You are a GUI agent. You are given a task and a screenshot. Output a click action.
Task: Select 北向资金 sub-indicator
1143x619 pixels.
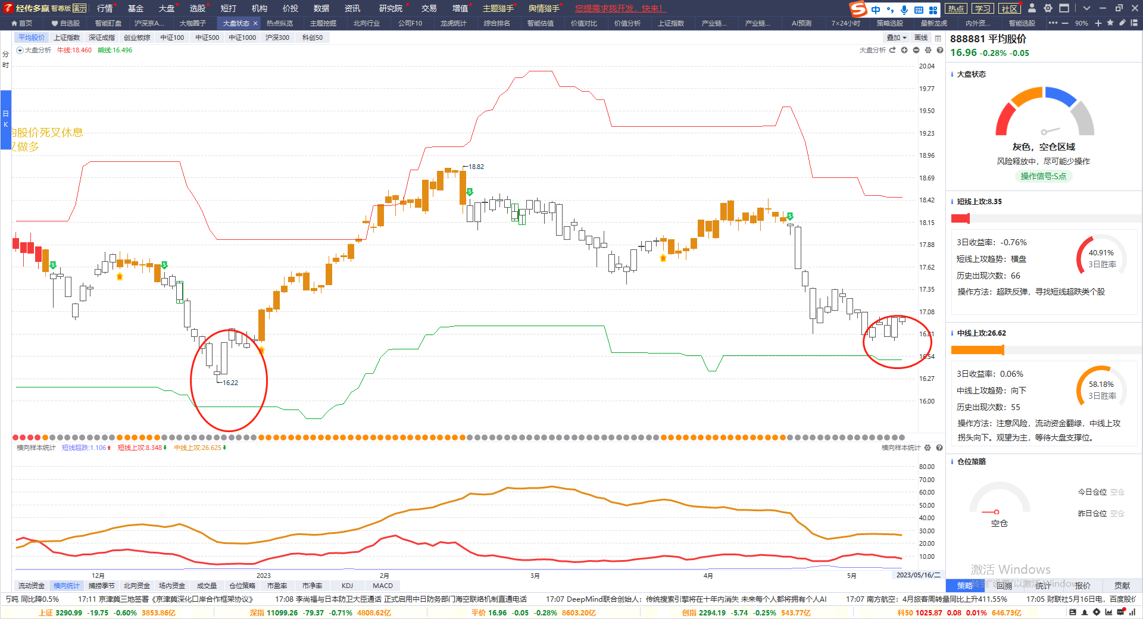[137, 586]
